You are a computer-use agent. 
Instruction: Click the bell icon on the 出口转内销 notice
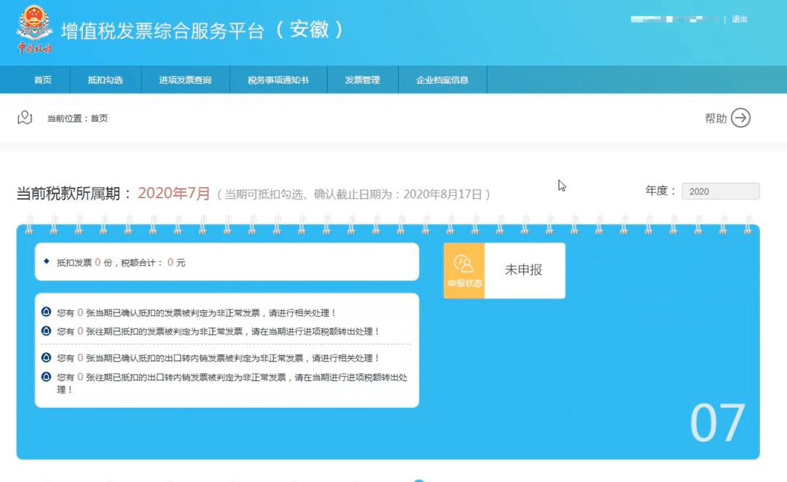pos(46,357)
